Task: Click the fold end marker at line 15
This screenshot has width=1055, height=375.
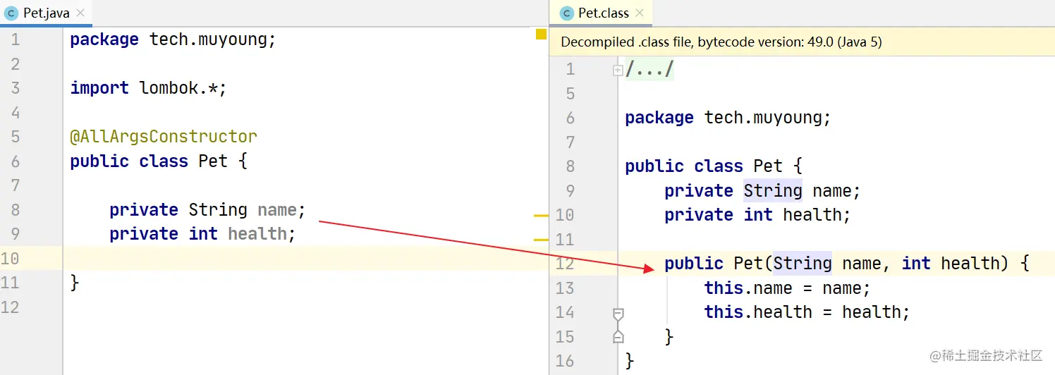Action: tap(618, 337)
